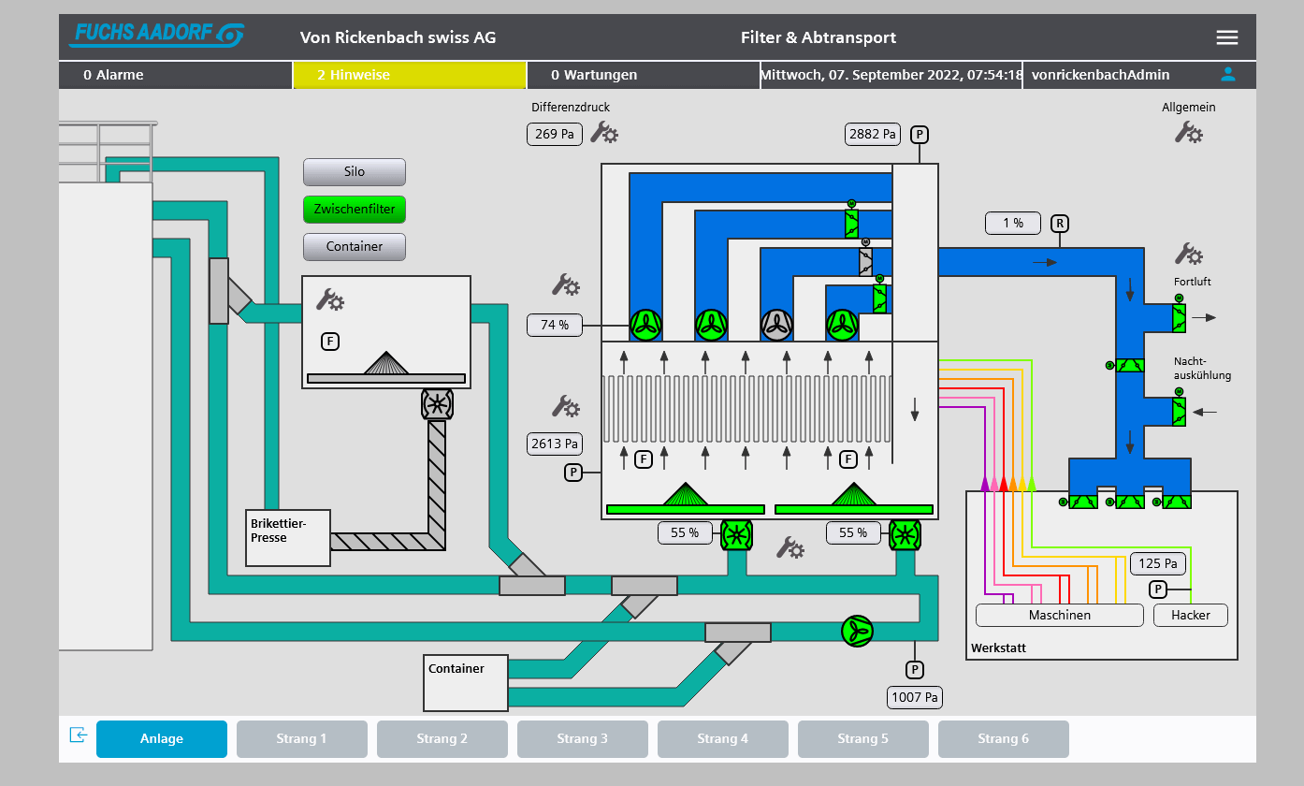Open wrench settings beside 74 % value
The height and width of the screenshot is (786, 1304).
pos(566,285)
